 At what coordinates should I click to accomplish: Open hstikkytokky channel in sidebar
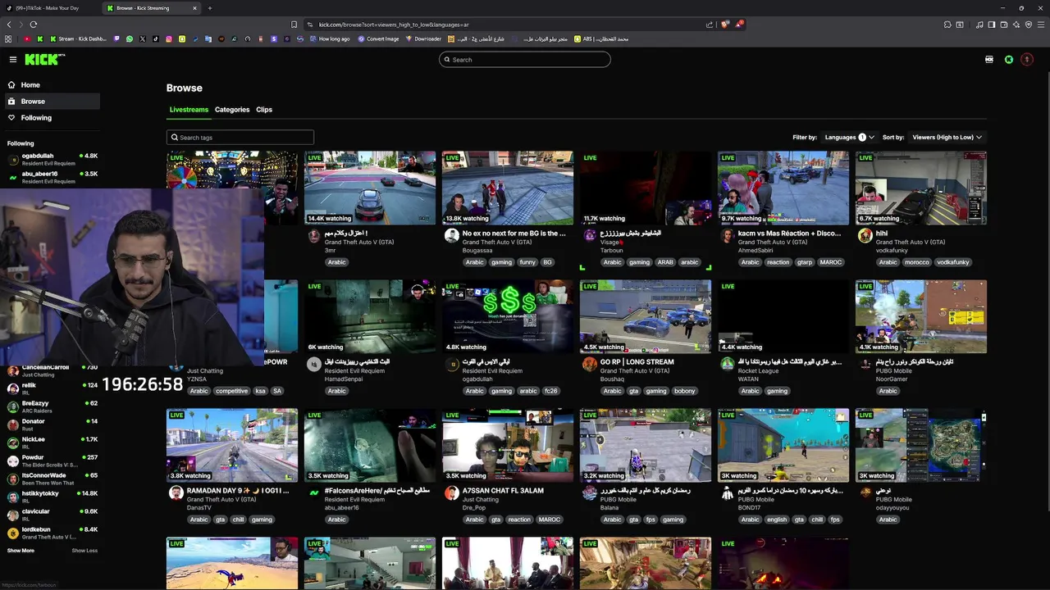tap(51, 497)
